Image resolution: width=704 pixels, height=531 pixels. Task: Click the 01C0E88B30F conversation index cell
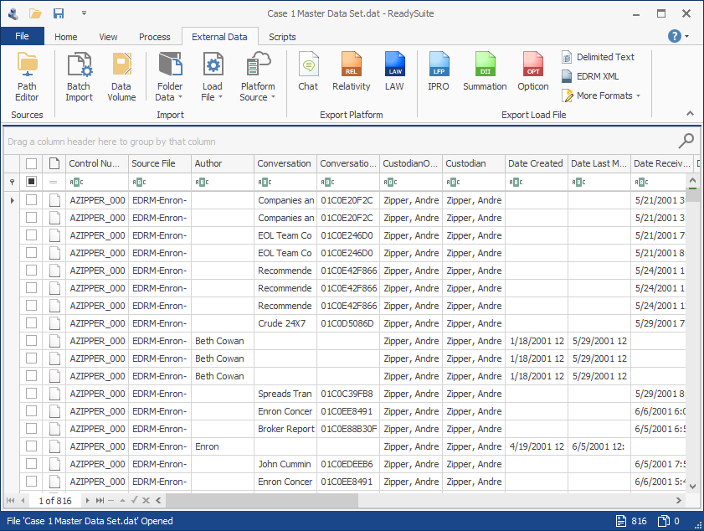348,429
